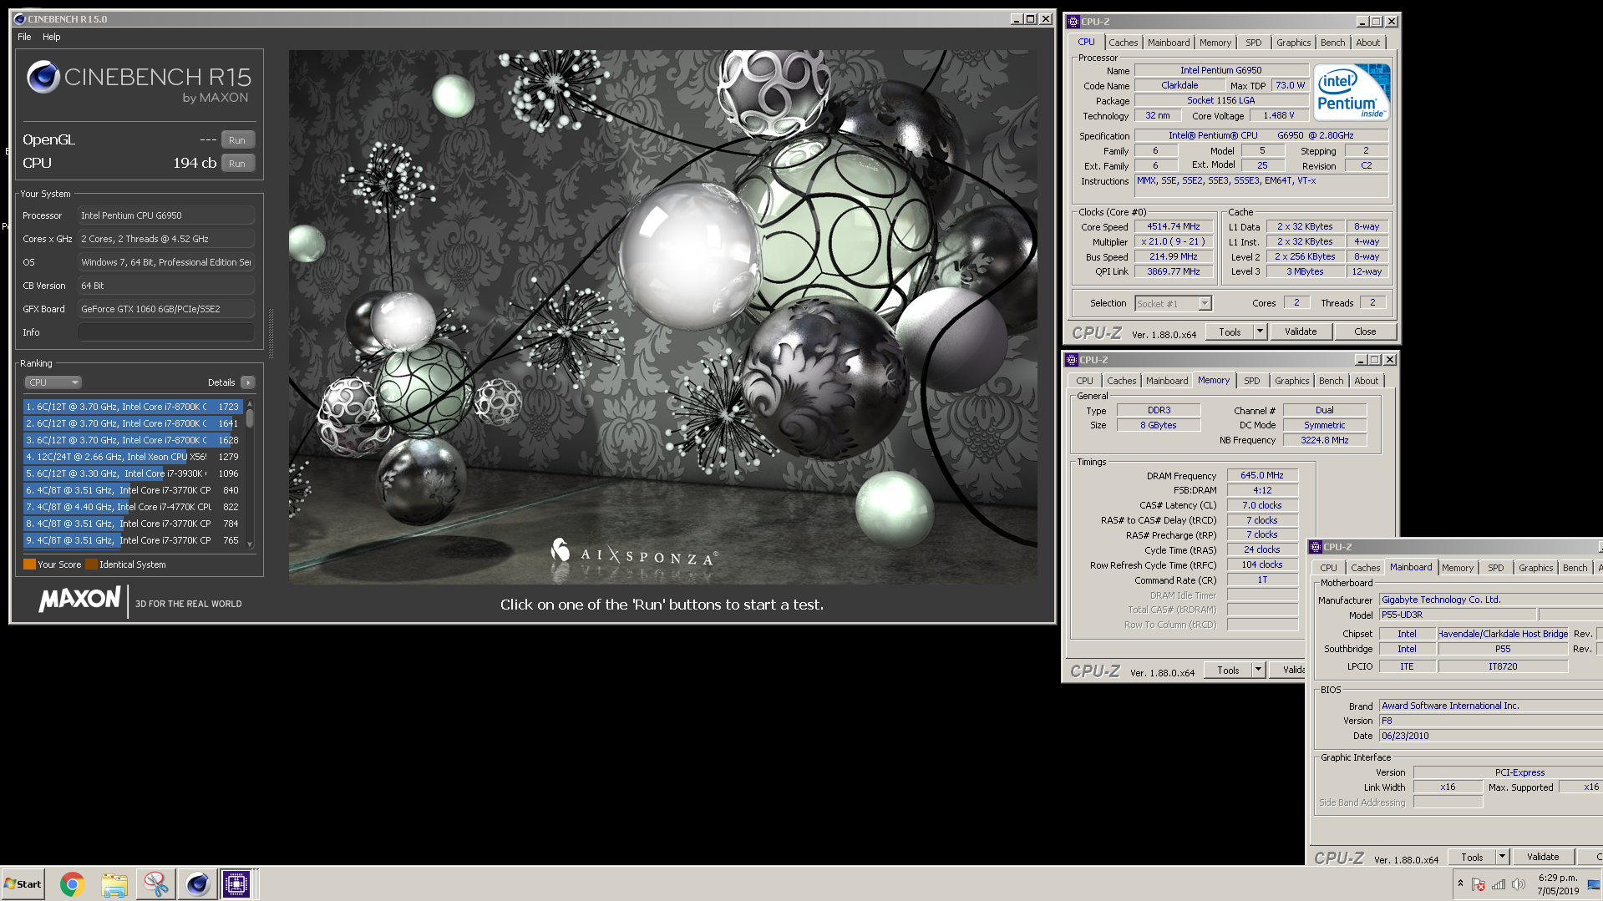Switch to About tab in top CPU-Z window
The height and width of the screenshot is (901, 1603).
click(1368, 43)
